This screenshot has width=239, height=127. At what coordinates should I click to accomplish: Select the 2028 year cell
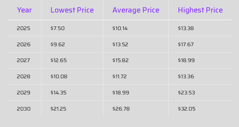tap(23, 77)
